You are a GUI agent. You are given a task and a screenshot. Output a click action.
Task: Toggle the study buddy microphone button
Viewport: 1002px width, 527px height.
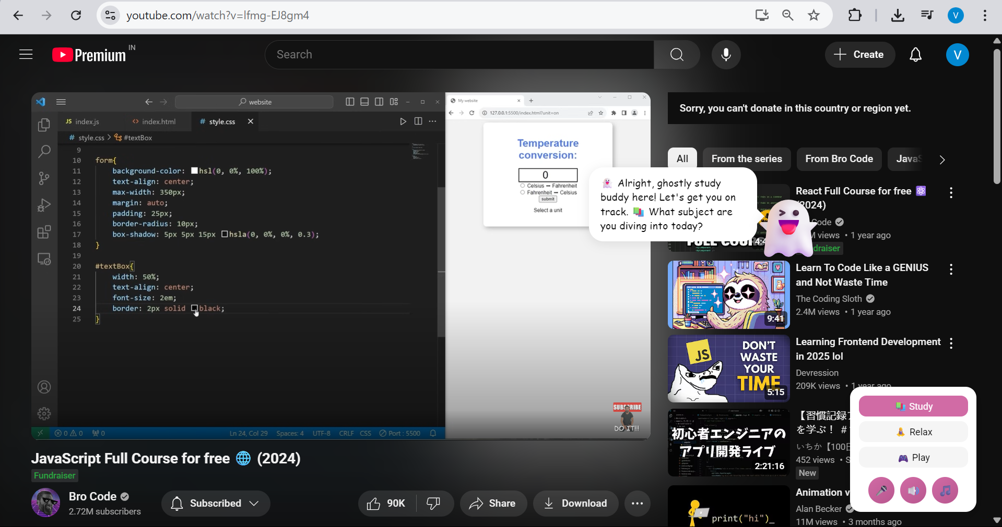[x=881, y=491]
